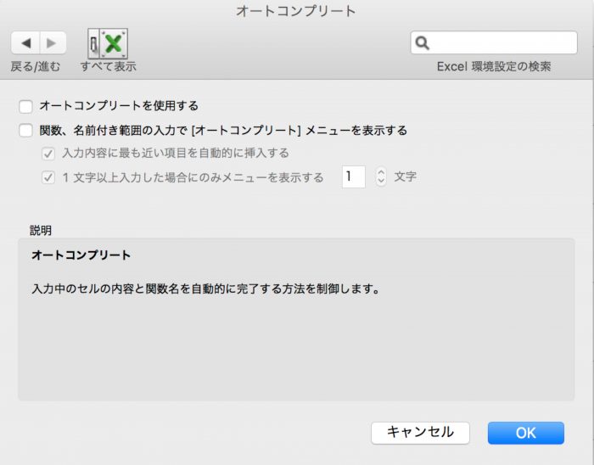
Task: Click the オートコンプリート window title
Action: (296, 11)
